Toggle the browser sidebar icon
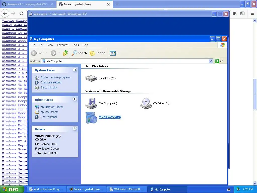The height and width of the screenshot is (193, 257). tap(242, 14)
